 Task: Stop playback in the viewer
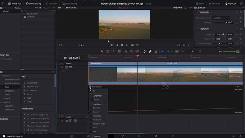pyautogui.click(x=122, y=45)
